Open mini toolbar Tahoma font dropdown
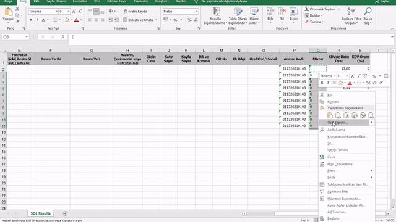Viewport: 396px width, 222px height. [335, 76]
